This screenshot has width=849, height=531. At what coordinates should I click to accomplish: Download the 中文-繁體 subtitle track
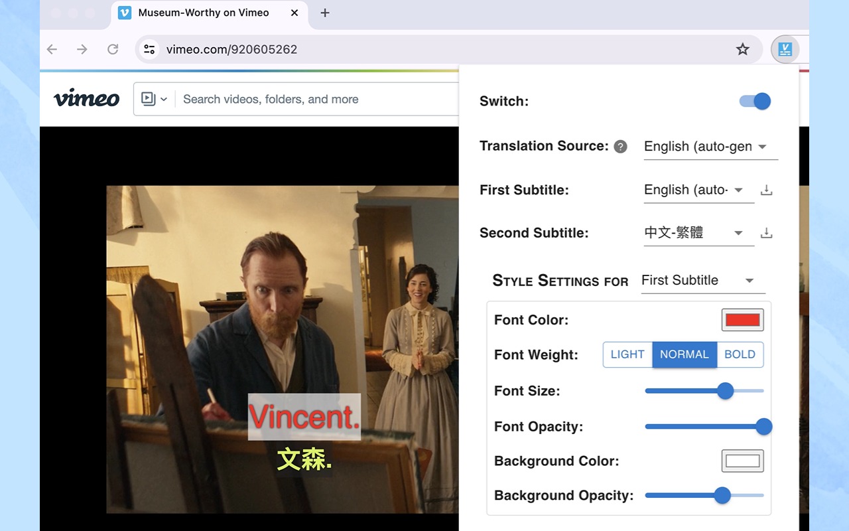coord(766,233)
